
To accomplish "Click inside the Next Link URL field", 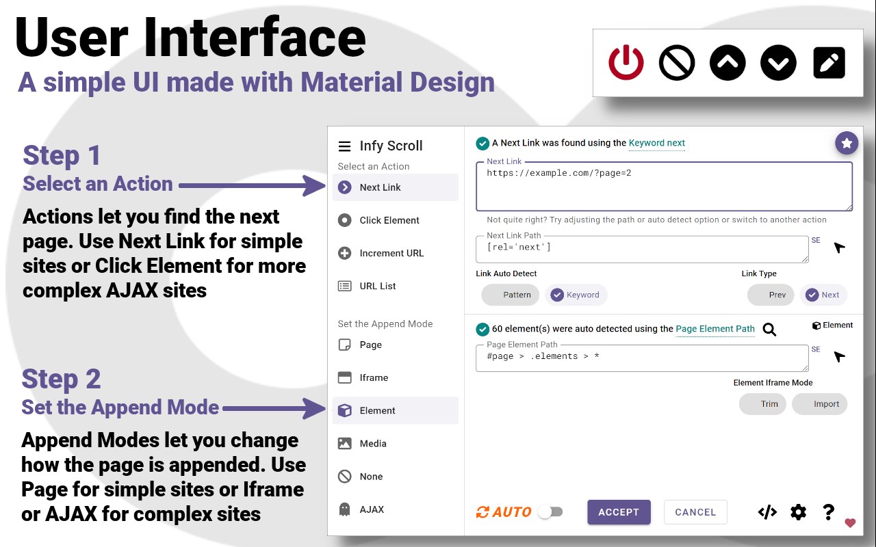I will pos(664,187).
